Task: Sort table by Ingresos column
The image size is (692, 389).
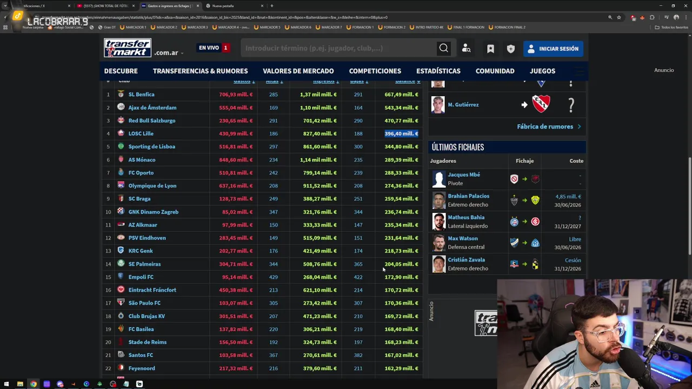Action: [326, 81]
